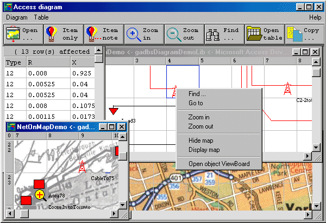Click the Zoom in magnifier button
This screenshot has width=326, height=223.
tap(144, 34)
